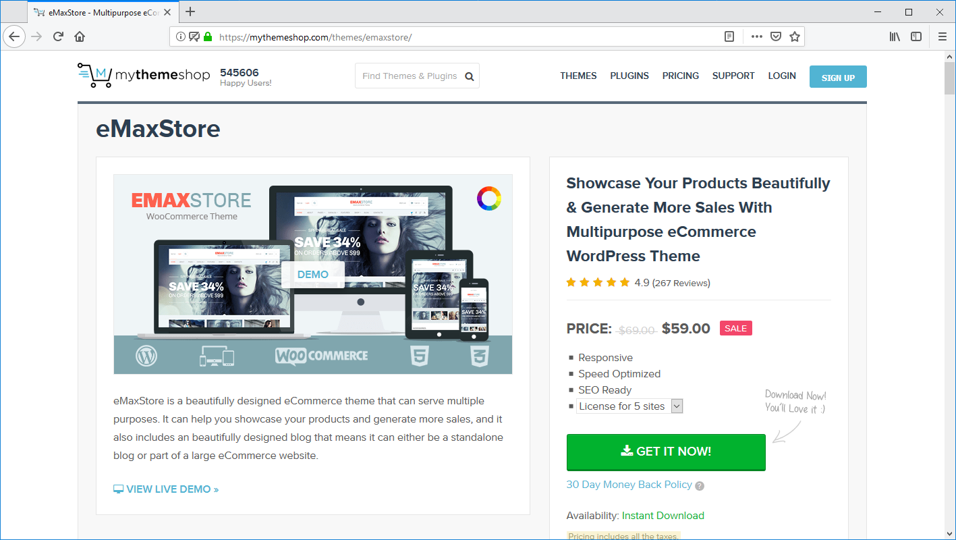Open the Pocket save icon

click(776, 37)
